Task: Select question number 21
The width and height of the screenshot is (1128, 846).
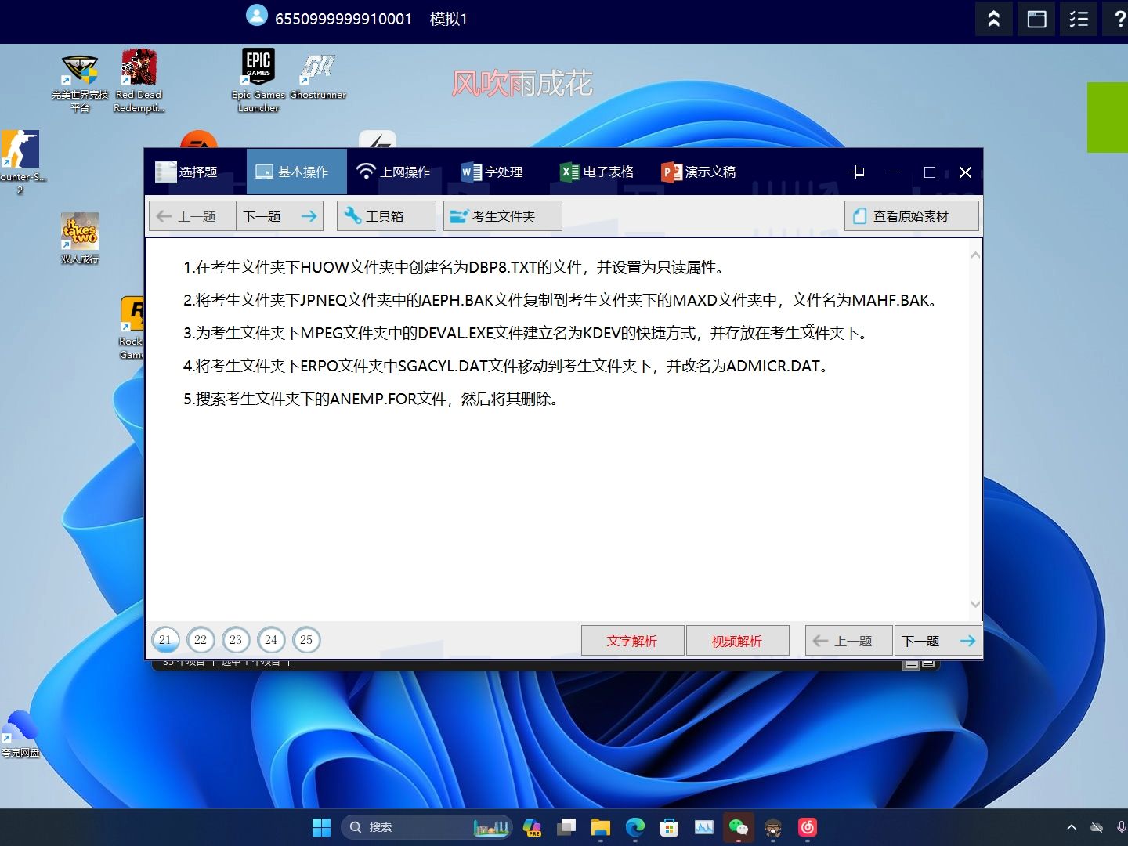Action: click(x=165, y=640)
